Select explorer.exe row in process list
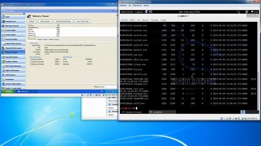 coord(44,35)
